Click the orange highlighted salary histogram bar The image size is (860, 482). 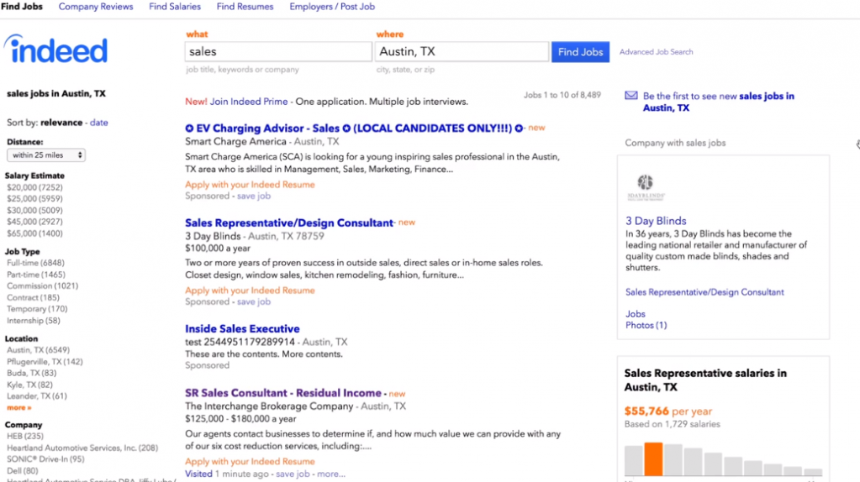(x=653, y=459)
